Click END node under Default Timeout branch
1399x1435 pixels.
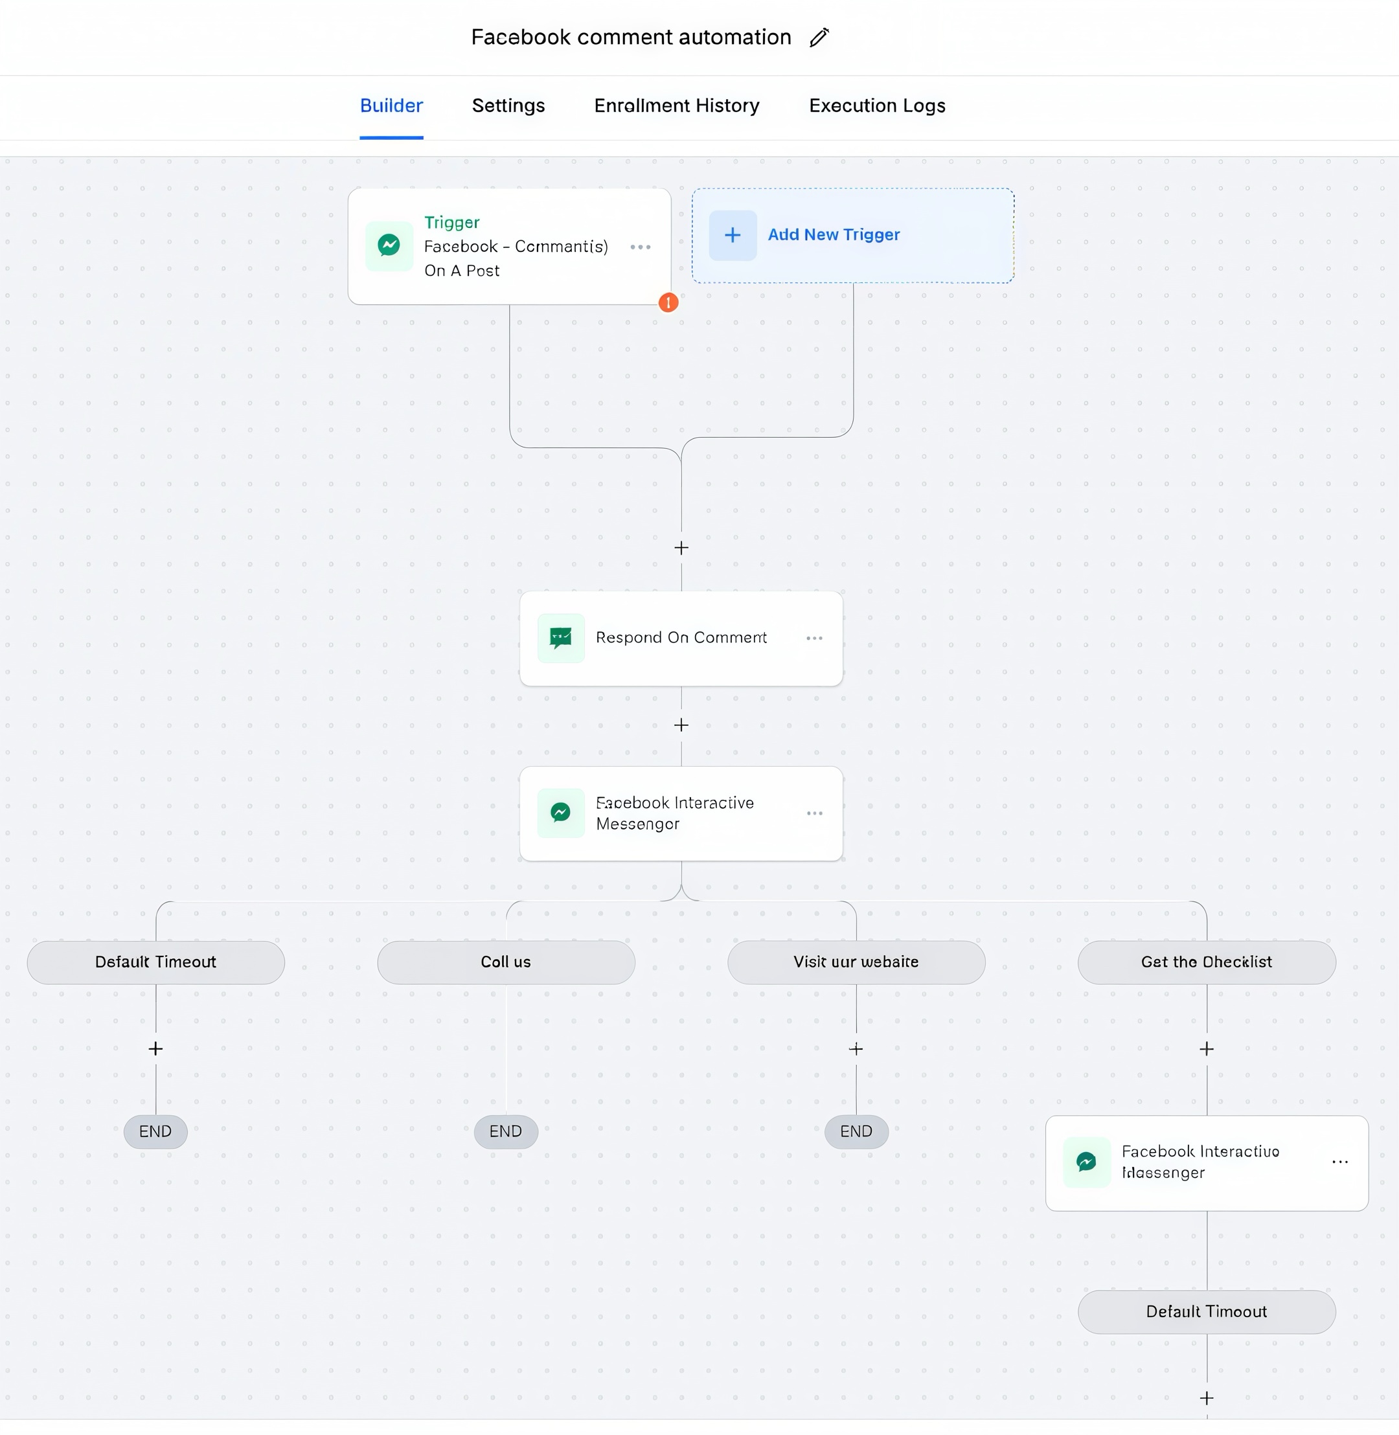[155, 1131]
